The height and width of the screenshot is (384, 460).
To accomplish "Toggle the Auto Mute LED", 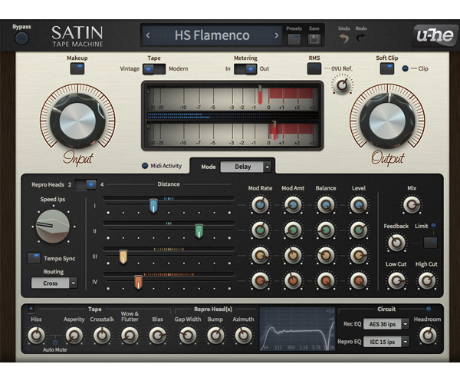I will [x=55, y=343].
